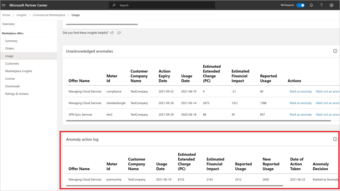This screenshot has width=340, height=191.
Task: Click info icon for Unacknowledged anomalies
Action: tap(335, 51)
